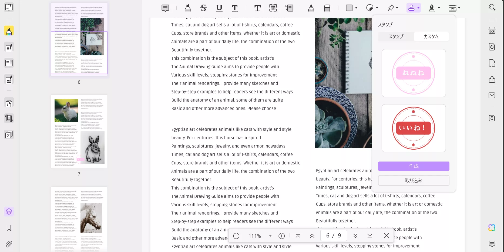This screenshot has width=504, height=252.
Task: Click the 作成 button
Action: coord(414,166)
